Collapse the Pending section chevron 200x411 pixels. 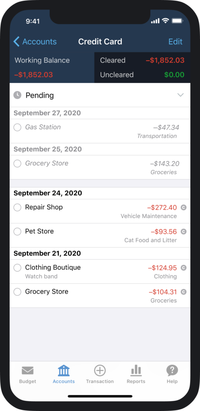pos(181,95)
